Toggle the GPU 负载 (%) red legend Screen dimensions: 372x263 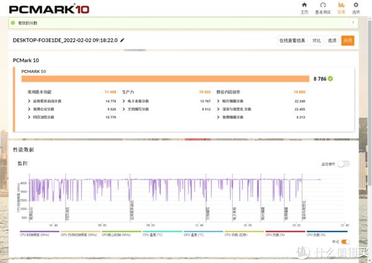click(285, 234)
